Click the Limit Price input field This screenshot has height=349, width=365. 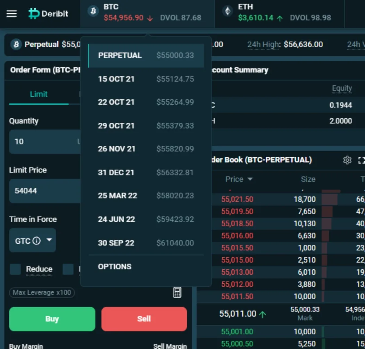(45, 191)
